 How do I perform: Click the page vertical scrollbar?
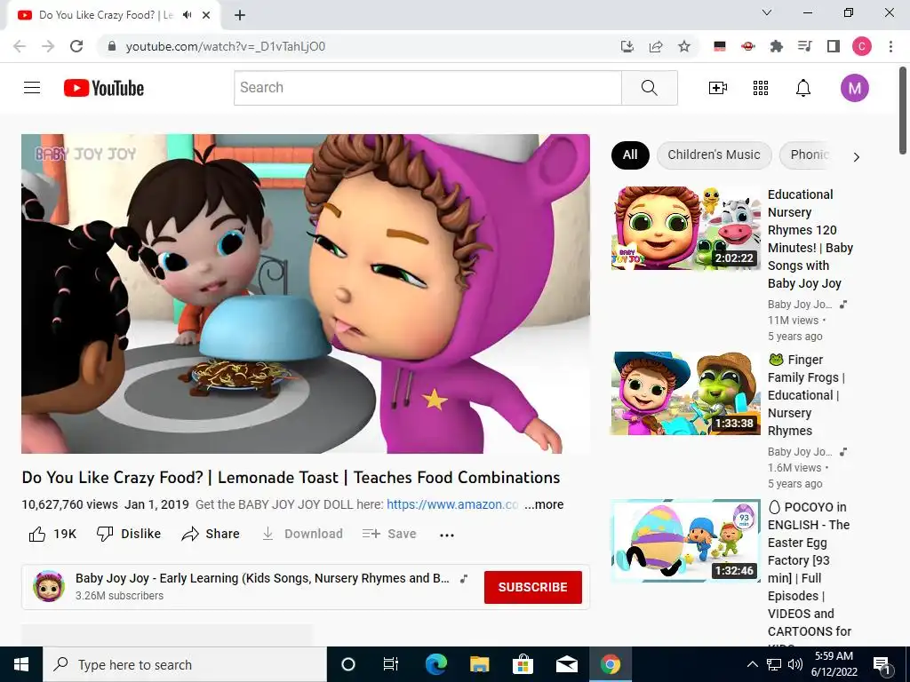[904, 110]
